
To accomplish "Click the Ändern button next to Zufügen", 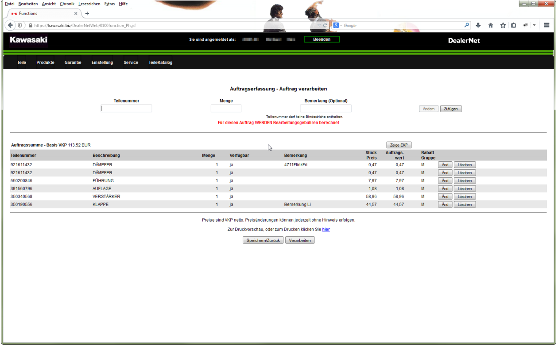I will point(429,109).
